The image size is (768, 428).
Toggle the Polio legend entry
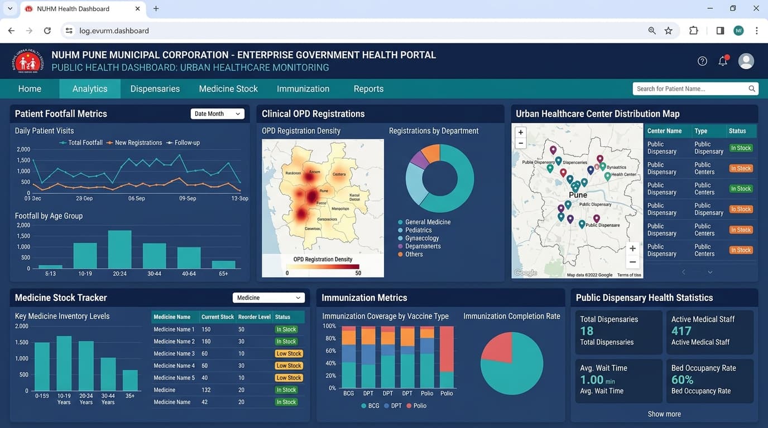(416, 406)
